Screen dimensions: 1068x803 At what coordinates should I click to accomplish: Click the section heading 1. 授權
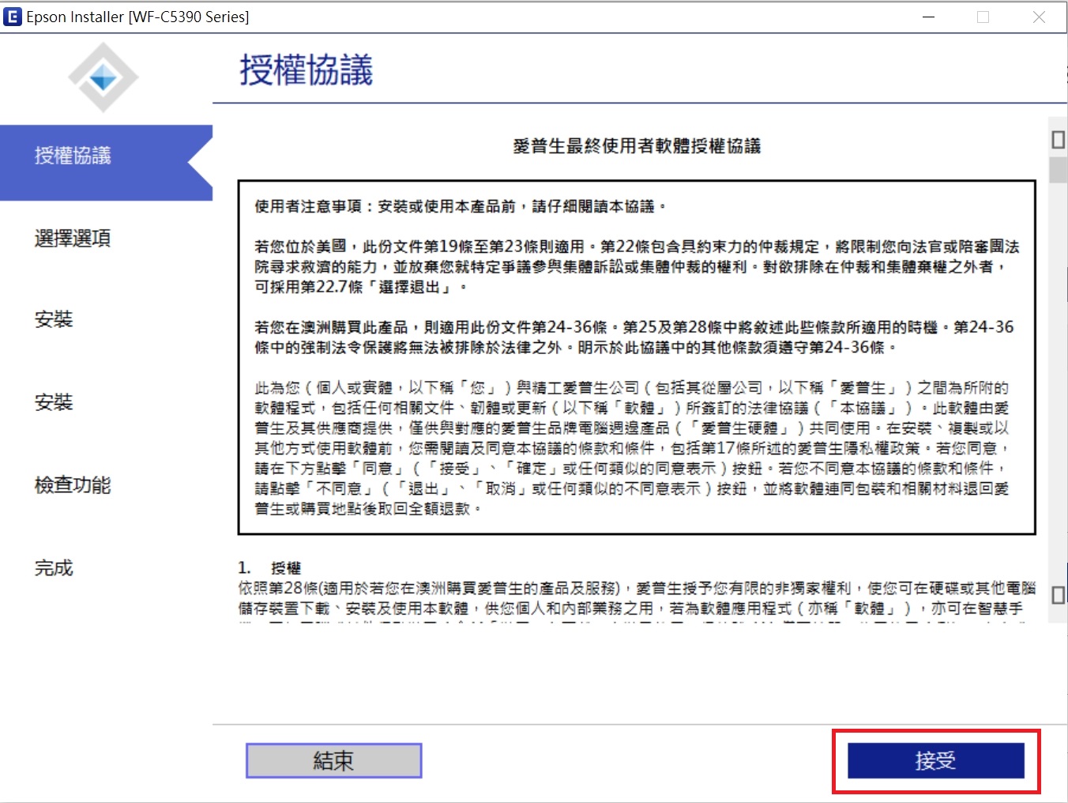coord(269,567)
